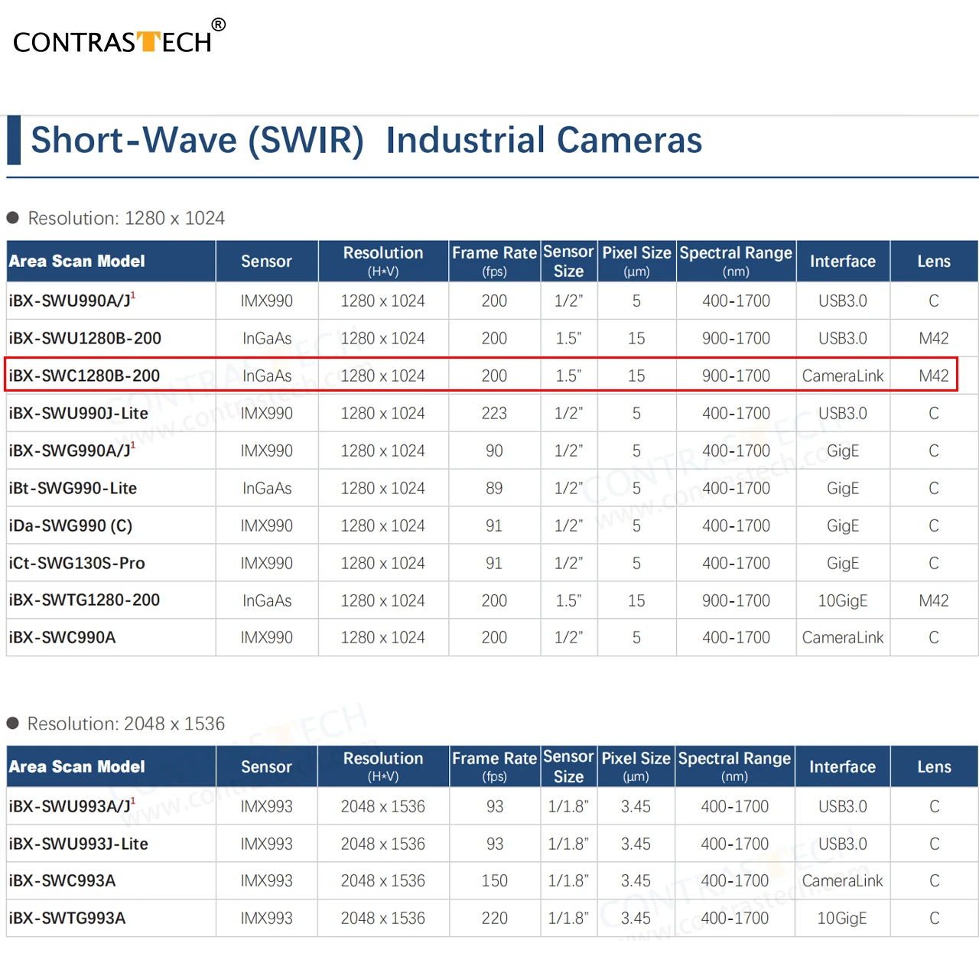Click CameraLink in the iBX-SWC1280B-200 row

pos(843,376)
